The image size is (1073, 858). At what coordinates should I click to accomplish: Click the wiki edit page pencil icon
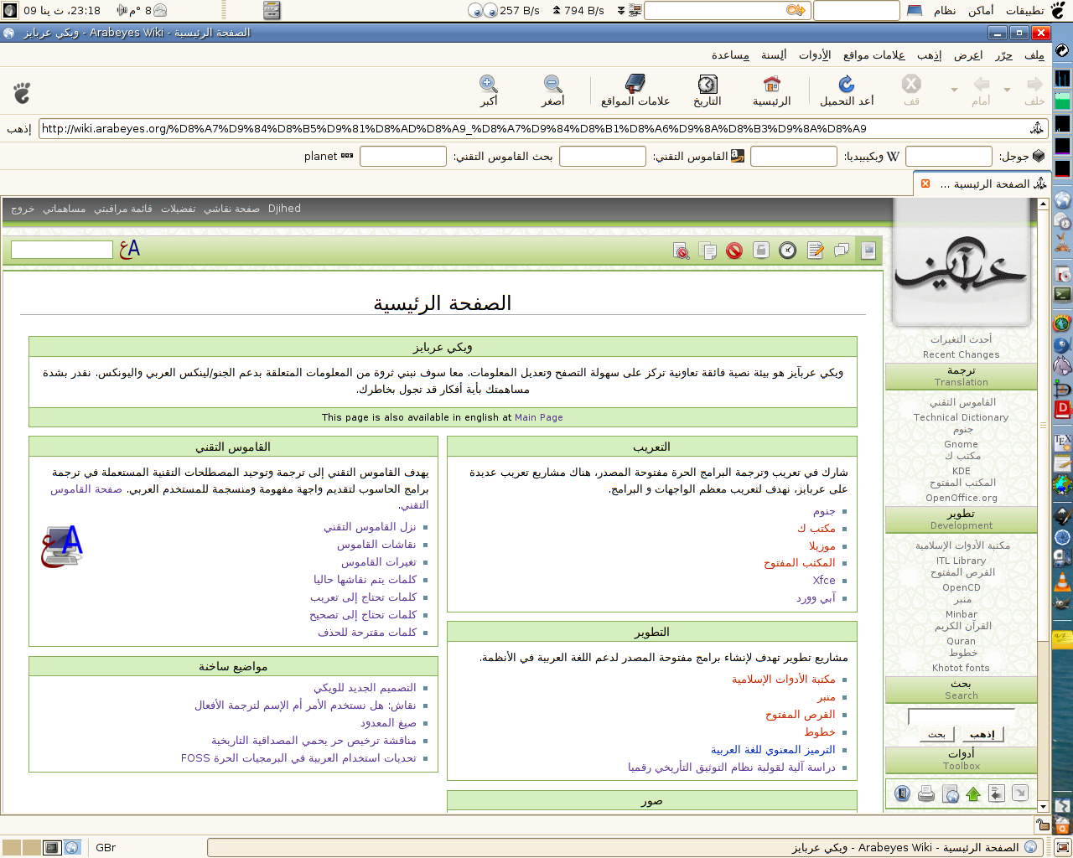815,251
